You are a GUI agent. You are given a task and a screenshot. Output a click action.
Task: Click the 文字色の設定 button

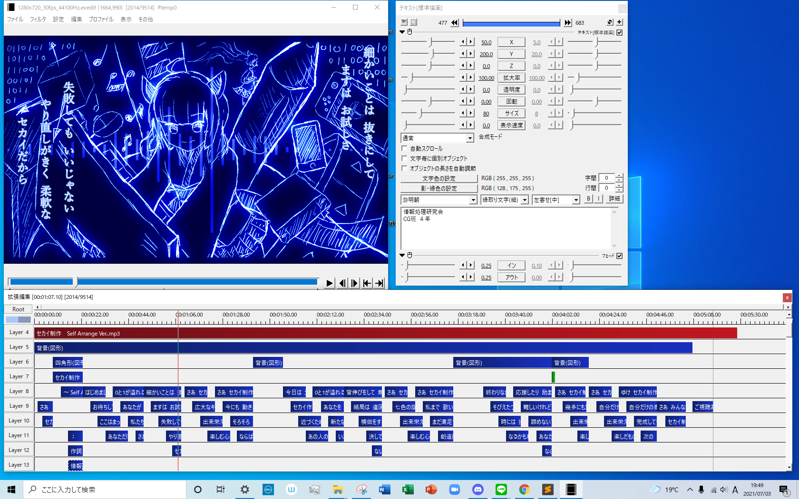[x=439, y=178]
